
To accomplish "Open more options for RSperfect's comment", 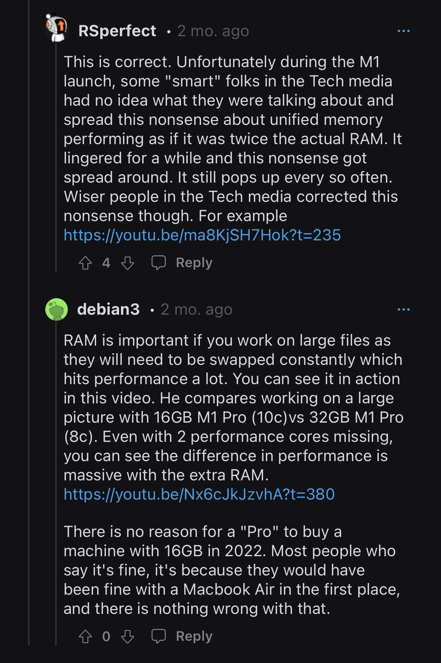I will coord(403,31).
